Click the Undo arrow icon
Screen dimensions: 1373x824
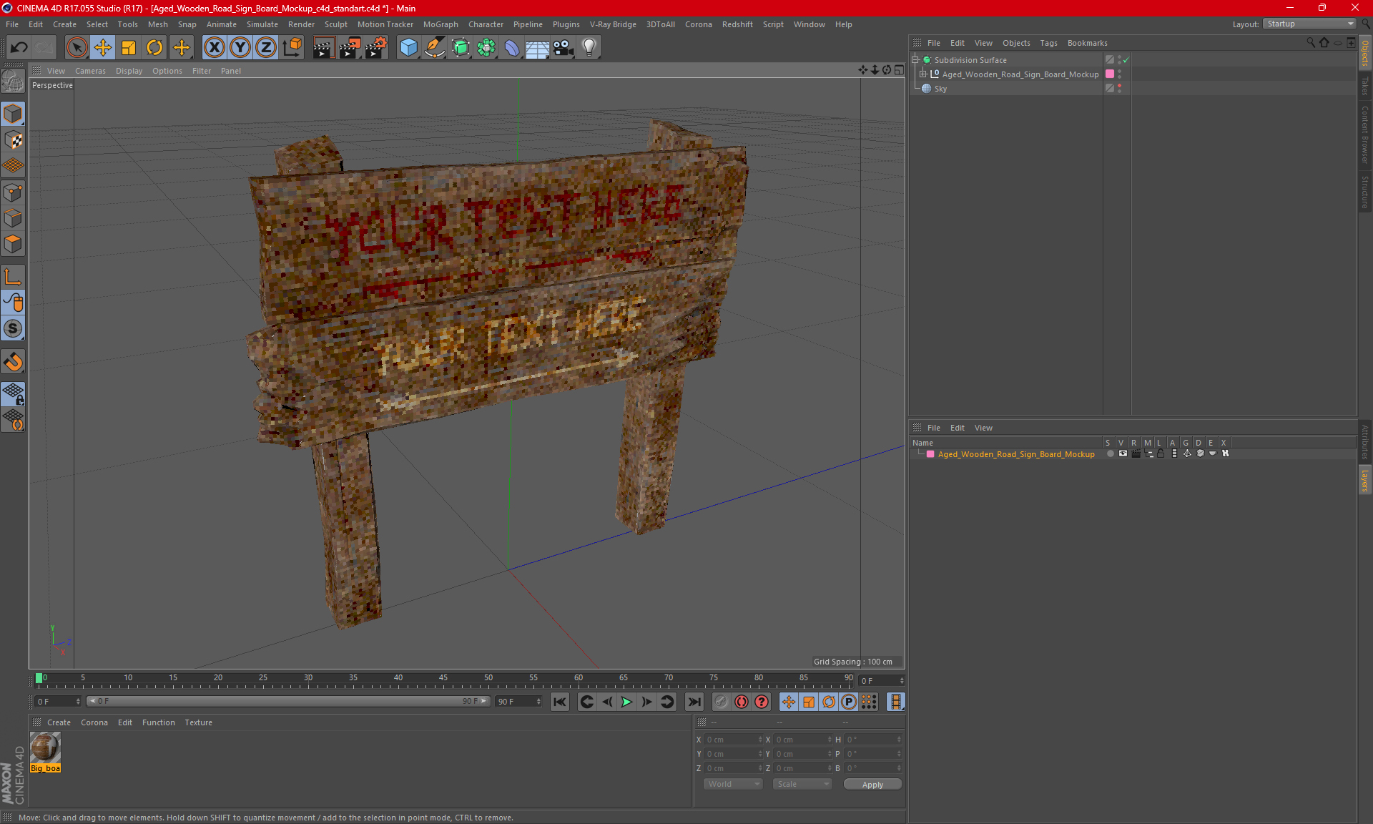coord(19,47)
